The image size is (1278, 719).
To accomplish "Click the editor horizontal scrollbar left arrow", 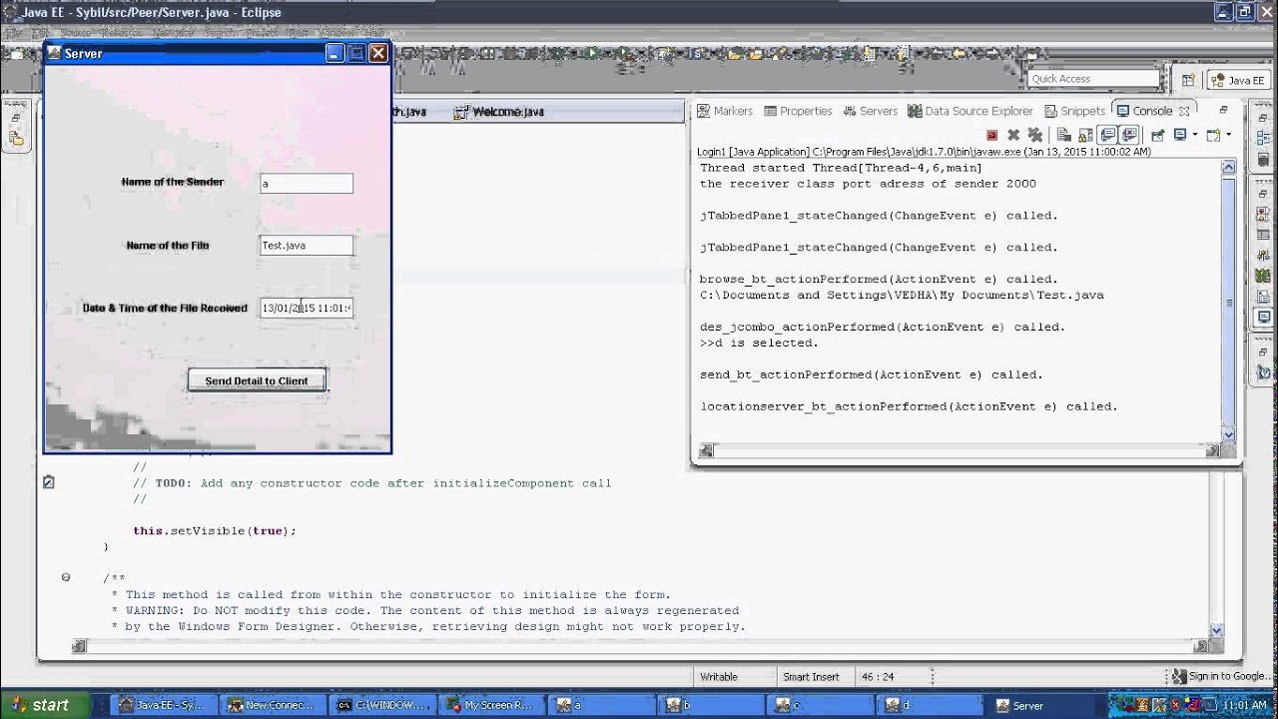I will 79,646.
